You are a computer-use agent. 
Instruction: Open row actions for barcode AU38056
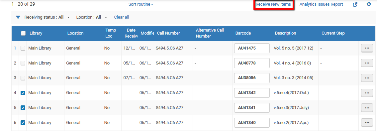pyautogui.click(x=367, y=78)
